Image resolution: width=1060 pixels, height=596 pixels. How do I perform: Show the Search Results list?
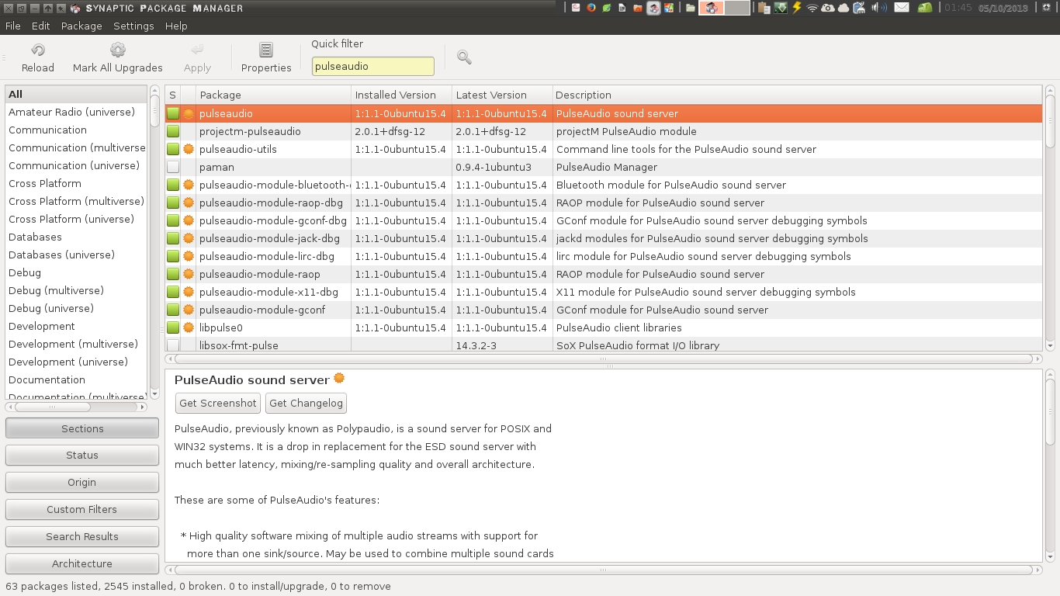click(82, 536)
